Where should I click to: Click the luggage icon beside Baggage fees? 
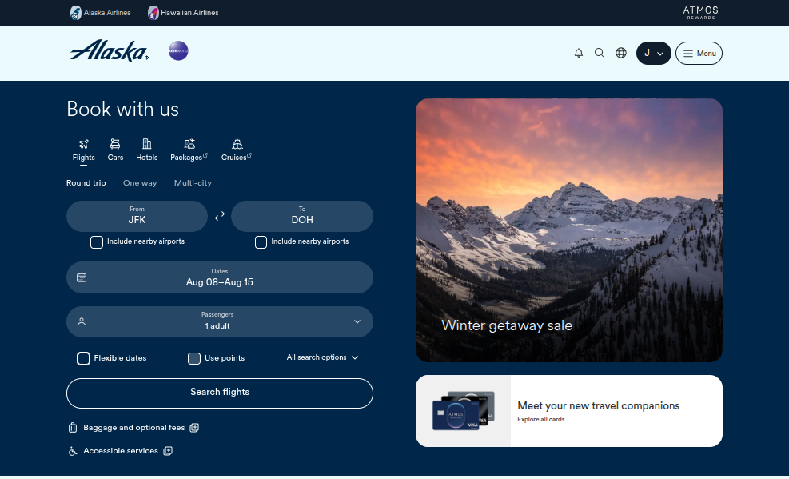point(73,428)
